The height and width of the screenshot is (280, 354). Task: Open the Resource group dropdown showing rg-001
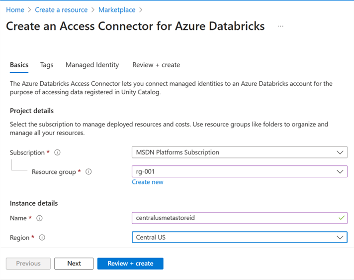[x=240, y=171]
